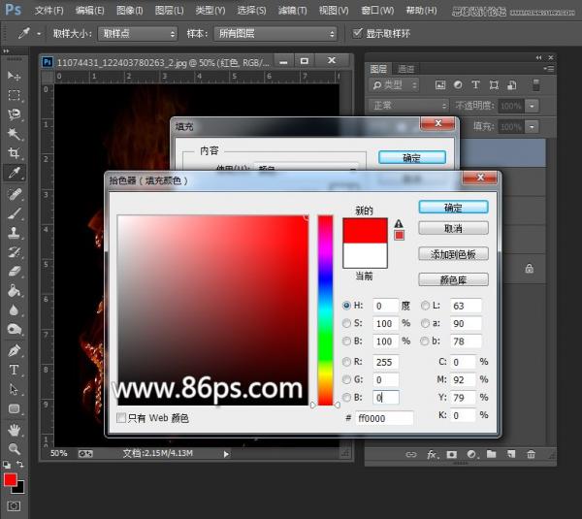Click the hex color input field

[384, 417]
